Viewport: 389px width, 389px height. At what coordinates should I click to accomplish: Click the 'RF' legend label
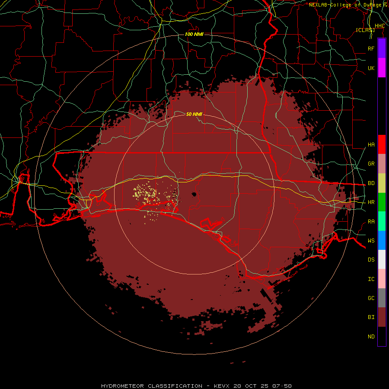(371, 48)
